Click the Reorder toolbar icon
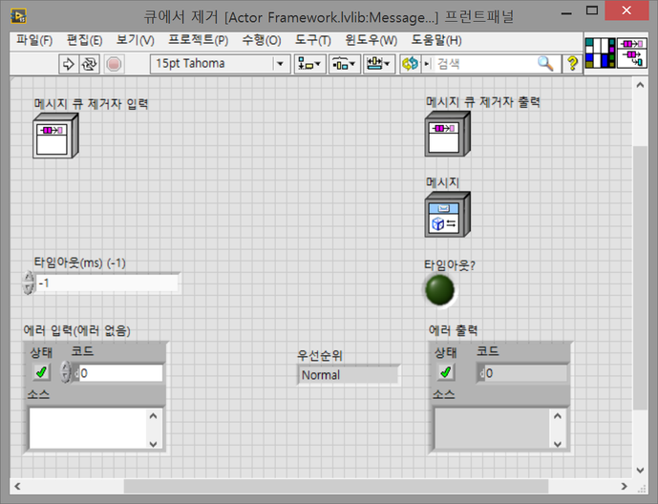The height and width of the screenshot is (504, 658). pos(411,64)
